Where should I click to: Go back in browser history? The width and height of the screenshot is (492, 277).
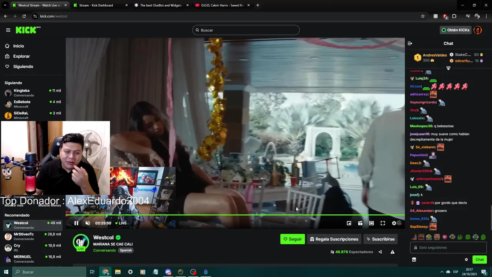pyautogui.click(x=5, y=16)
